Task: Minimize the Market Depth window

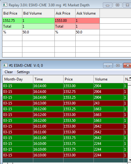Action: (107, 5)
